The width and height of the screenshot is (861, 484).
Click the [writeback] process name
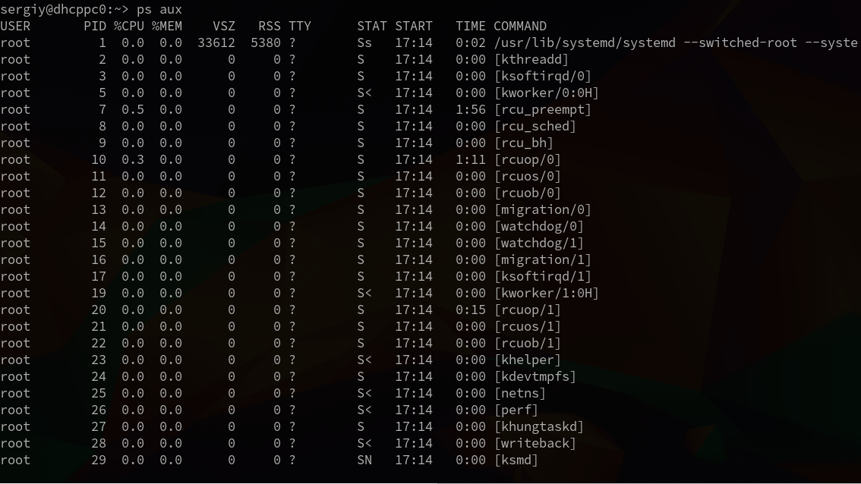pos(535,443)
